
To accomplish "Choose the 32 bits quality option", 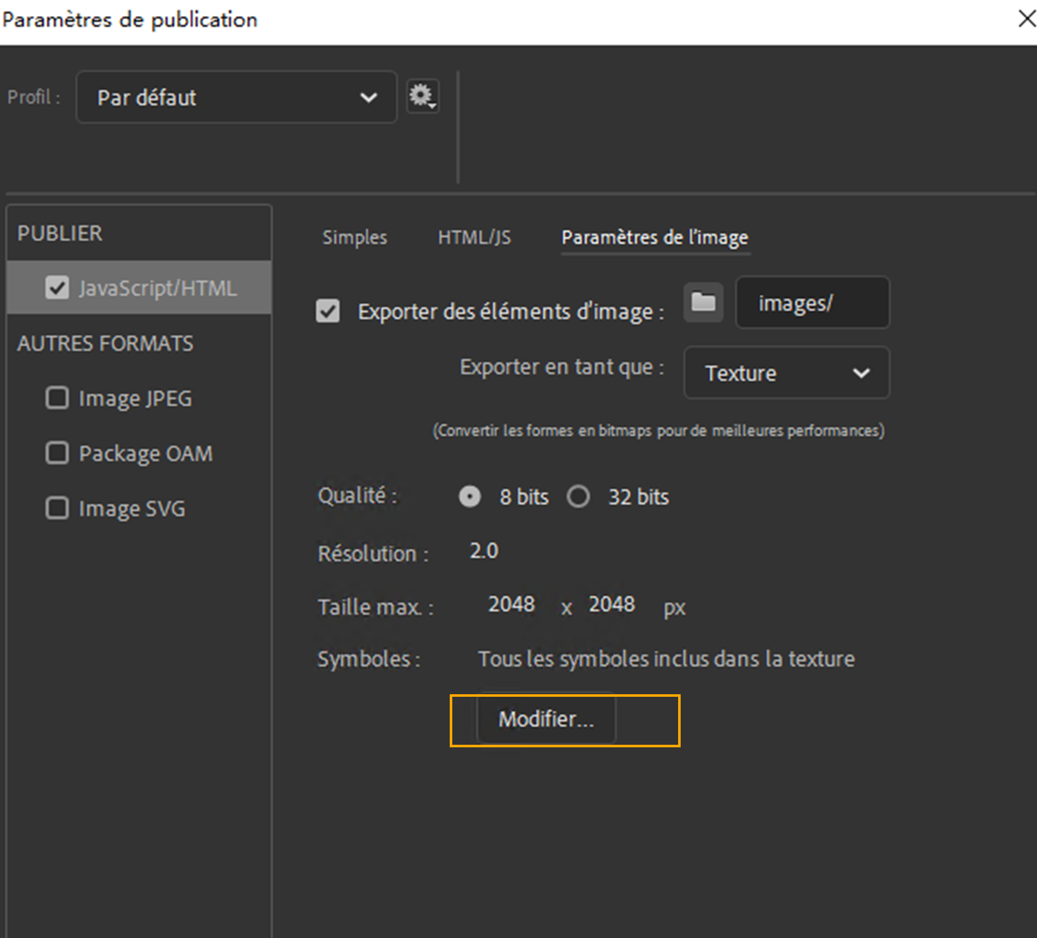I will (578, 497).
